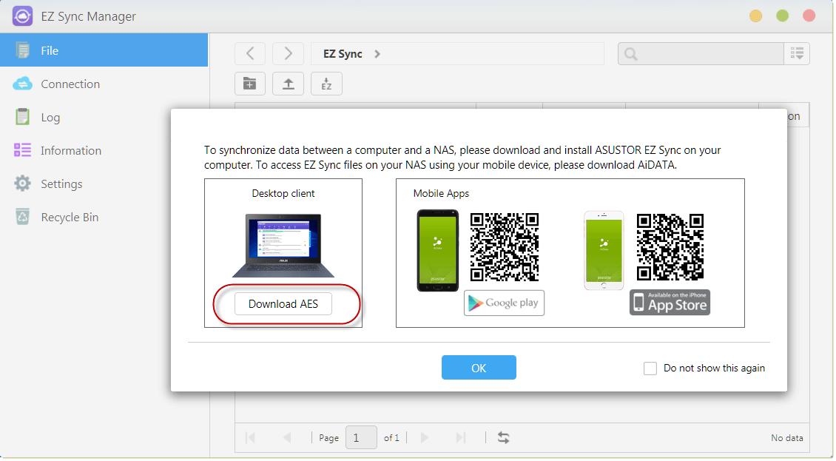Screen dimensions: 836x461
Task: Click the iPhone QR code
Action: (670, 247)
